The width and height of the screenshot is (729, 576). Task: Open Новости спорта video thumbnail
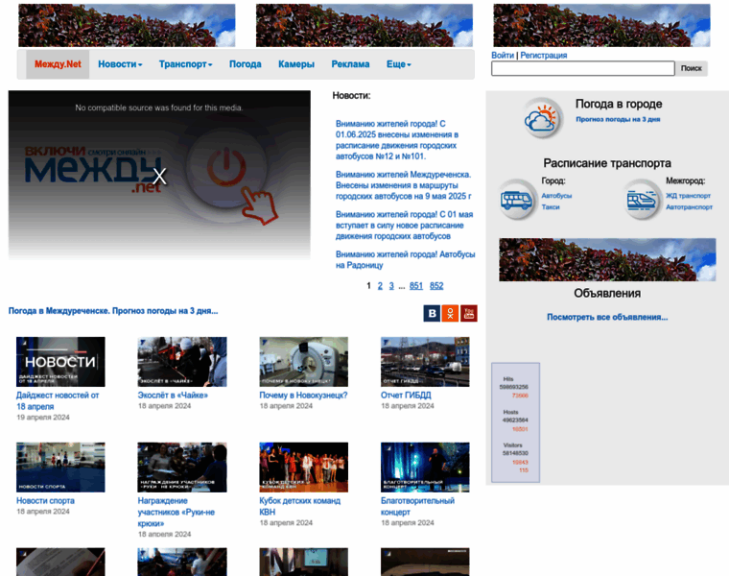pyautogui.click(x=60, y=468)
